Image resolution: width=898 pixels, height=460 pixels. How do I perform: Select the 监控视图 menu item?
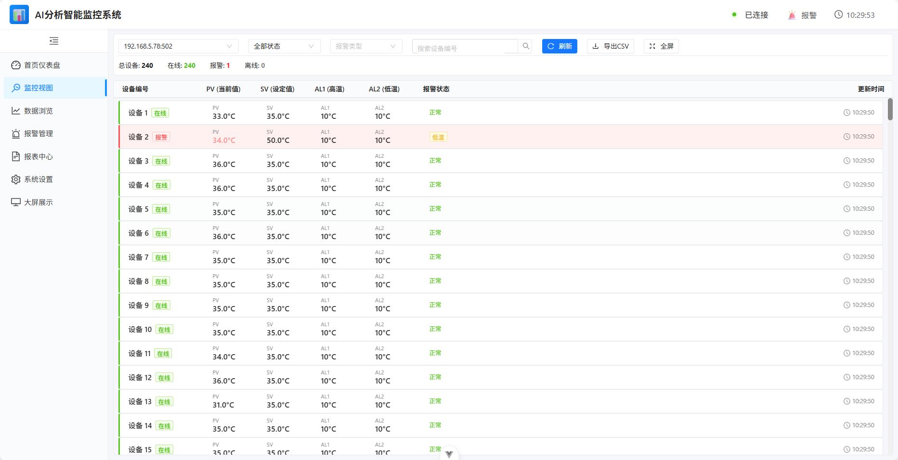click(55, 88)
